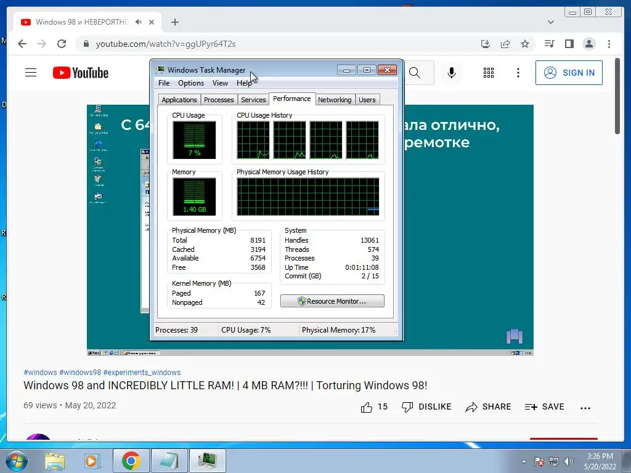Click the #windows98 hashtag link
The width and height of the screenshot is (631, 473).
80,373
